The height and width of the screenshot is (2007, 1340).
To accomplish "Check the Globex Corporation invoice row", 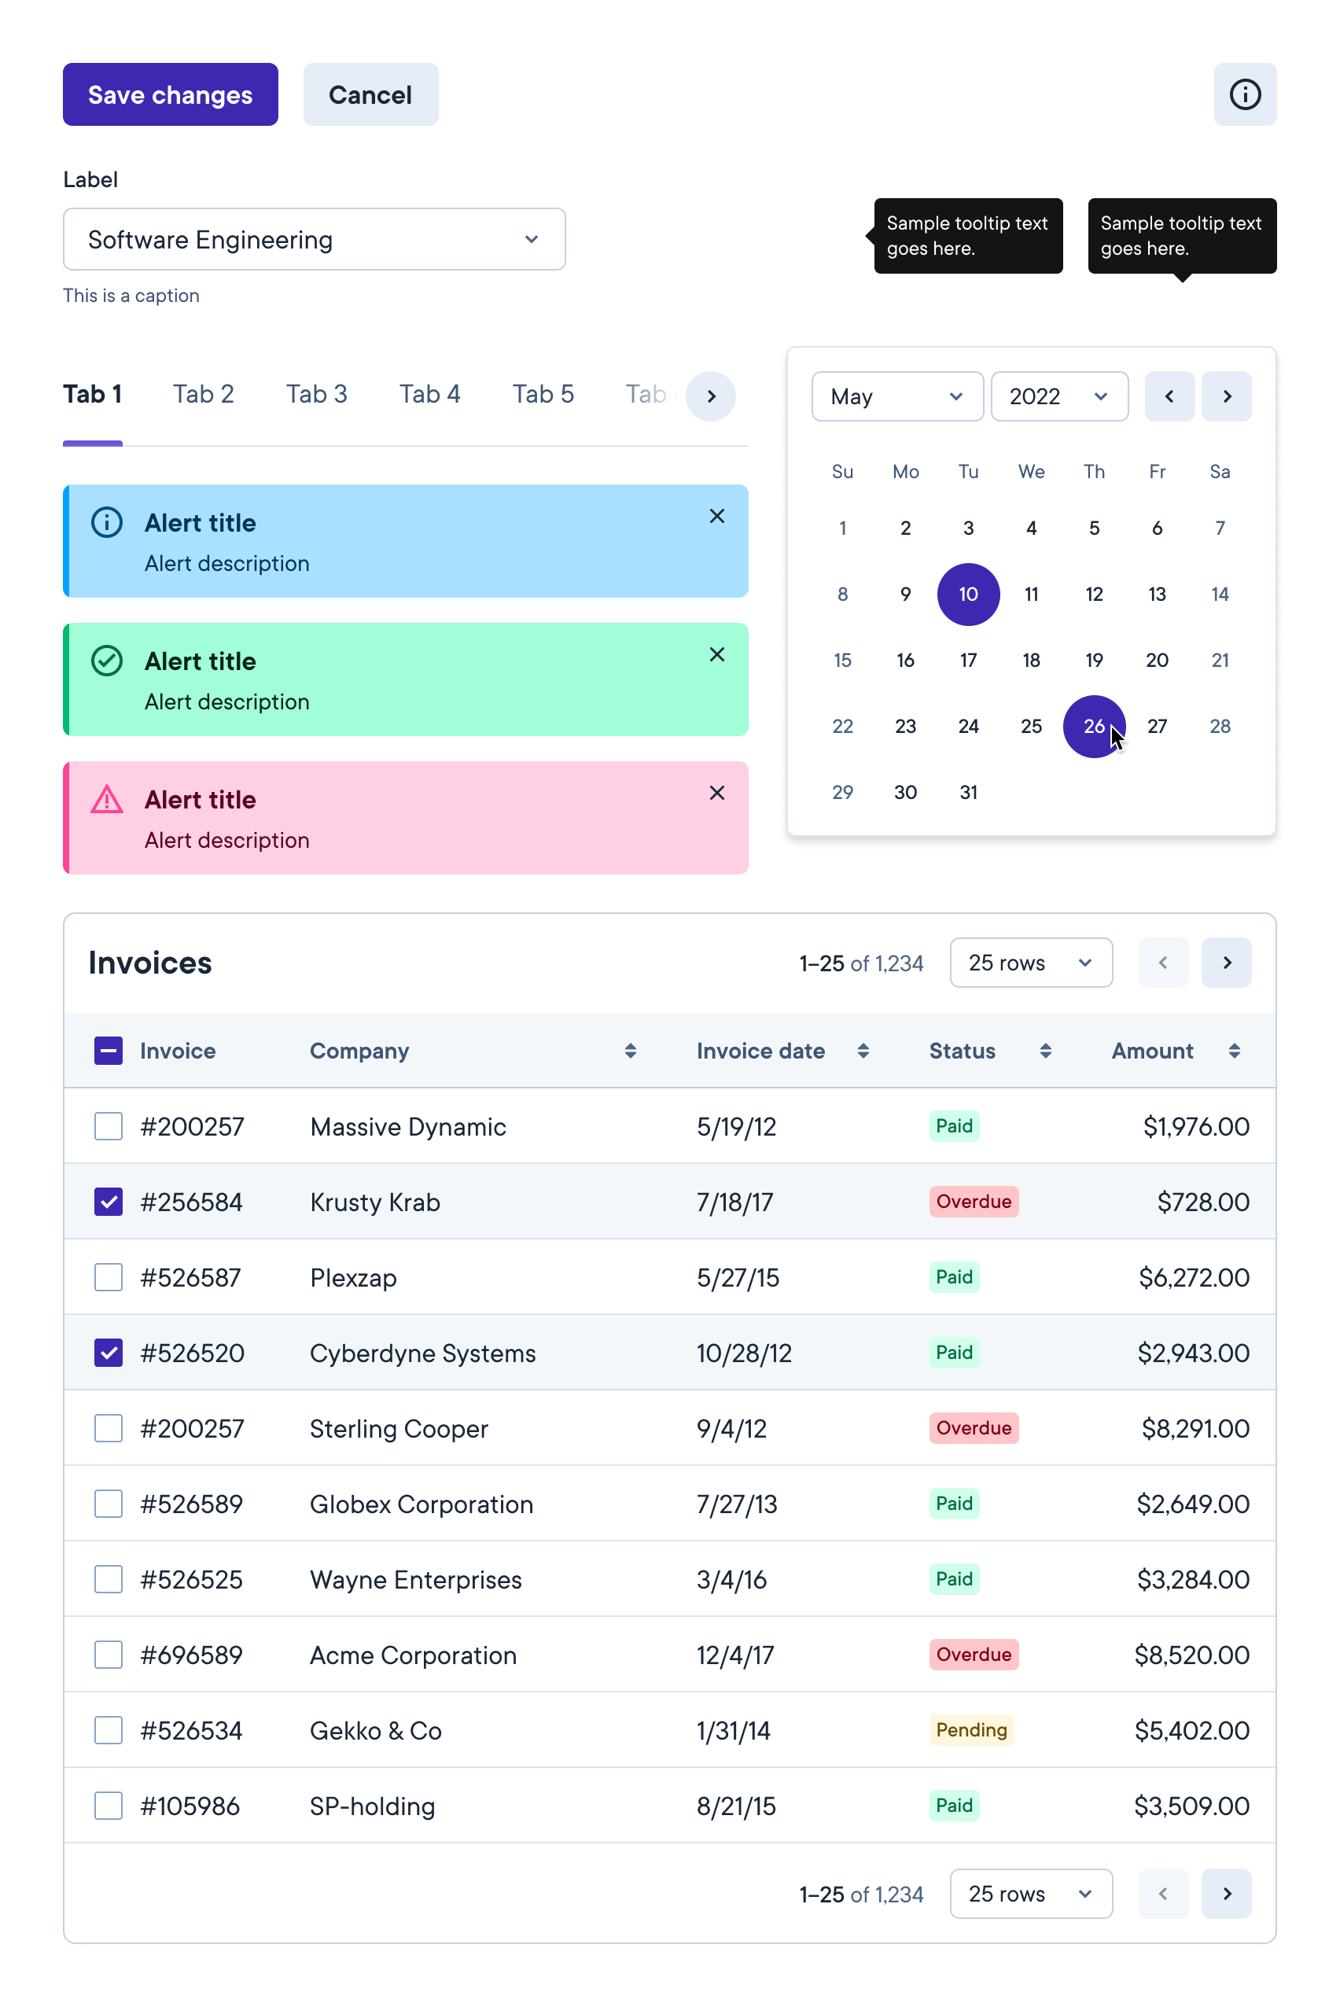I will tap(109, 1504).
